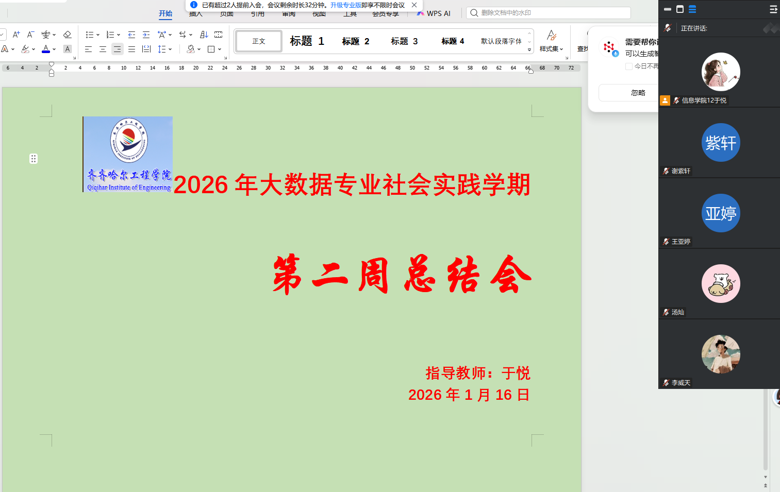780x492 pixels.
Task: Collapse the meeting participant panel
Action: (773, 9)
